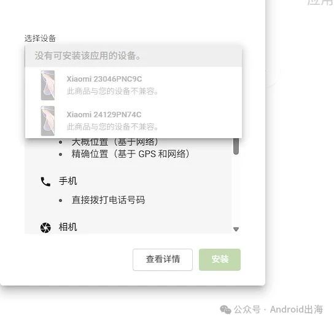Click the permissions list scrollbar thumb
334x323 pixels.
point(236,146)
